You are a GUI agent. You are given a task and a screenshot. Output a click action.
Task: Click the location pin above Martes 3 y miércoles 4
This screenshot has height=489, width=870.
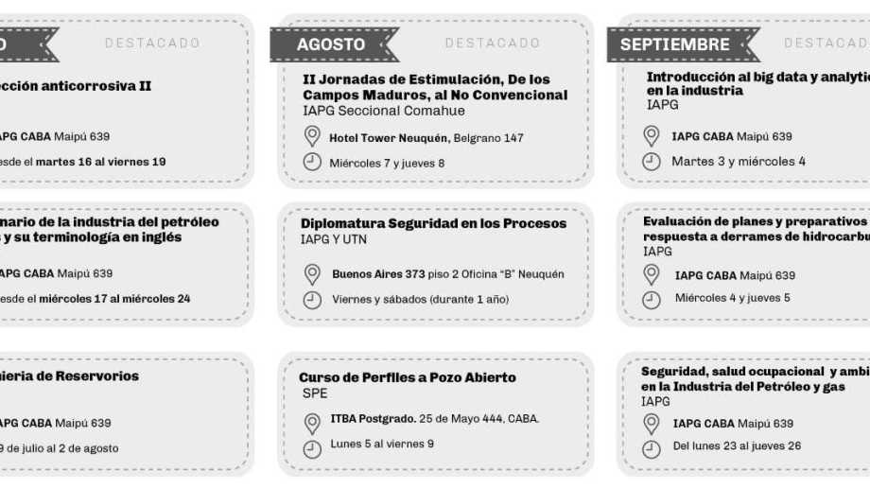pyautogui.click(x=652, y=136)
